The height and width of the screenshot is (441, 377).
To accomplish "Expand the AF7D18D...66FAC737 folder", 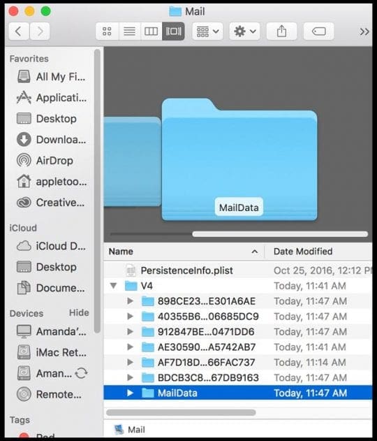I will tap(130, 362).
